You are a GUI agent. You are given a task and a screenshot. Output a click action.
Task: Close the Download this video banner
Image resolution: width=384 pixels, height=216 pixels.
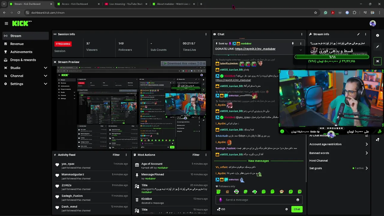tap(204, 63)
